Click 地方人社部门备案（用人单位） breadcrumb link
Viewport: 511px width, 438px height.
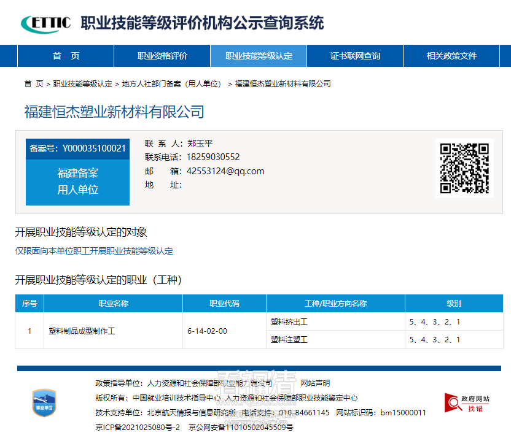click(171, 84)
